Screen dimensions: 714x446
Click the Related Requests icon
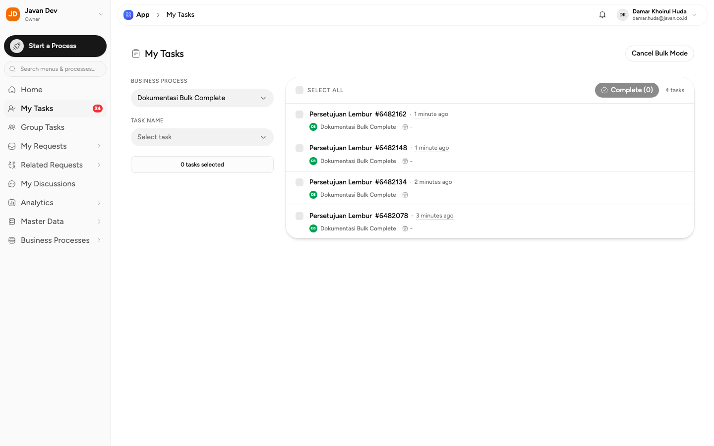pyautogui.click(x=12, y=165)
